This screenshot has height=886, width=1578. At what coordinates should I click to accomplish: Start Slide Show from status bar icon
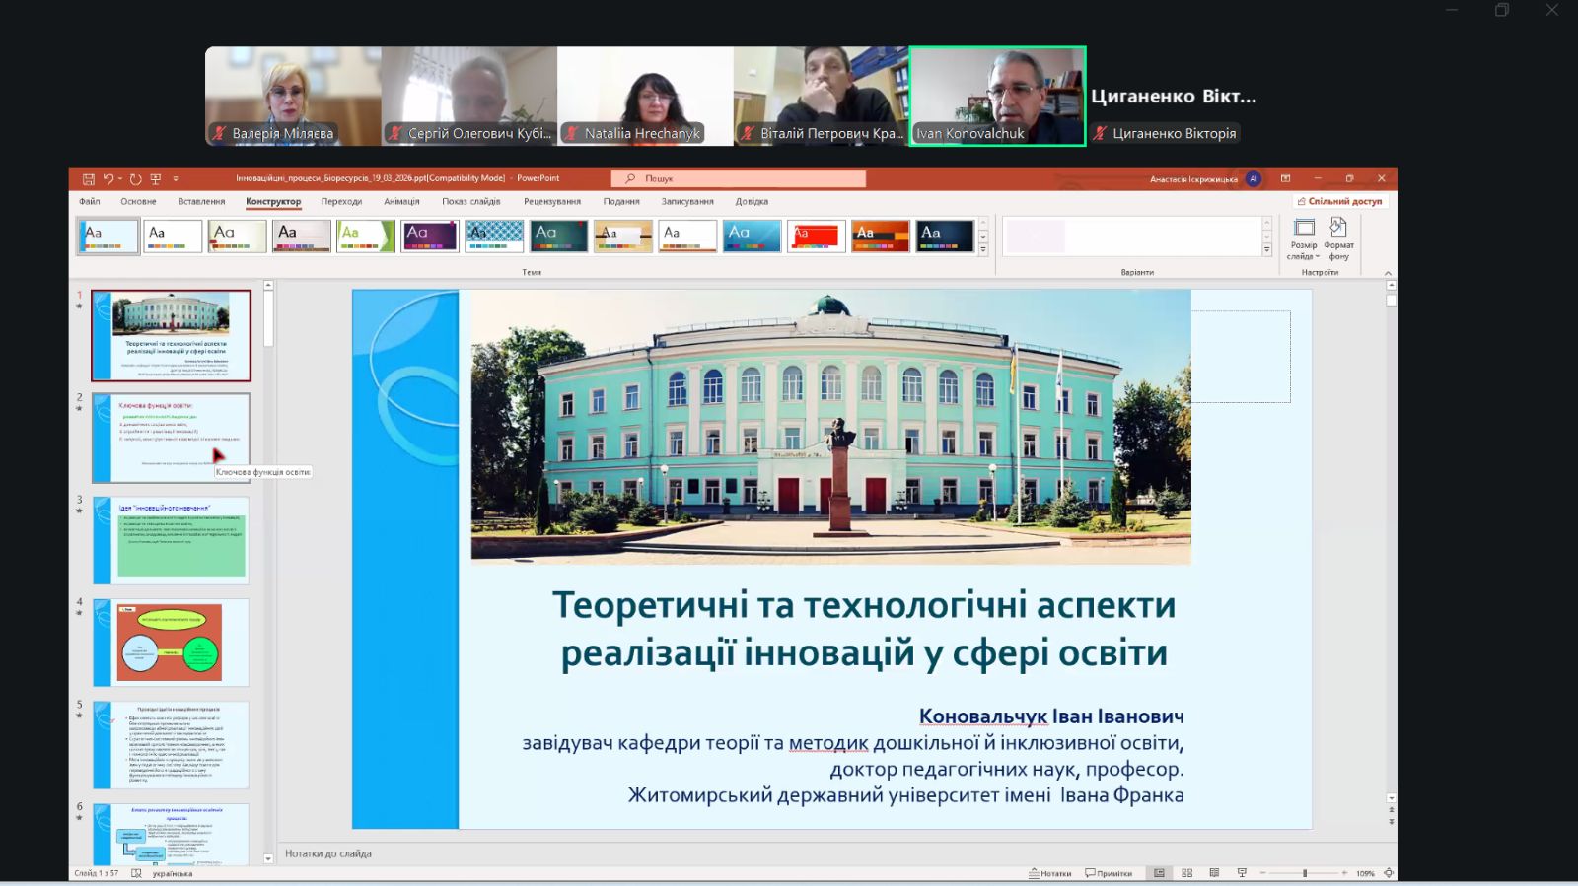click(1242, 873)
